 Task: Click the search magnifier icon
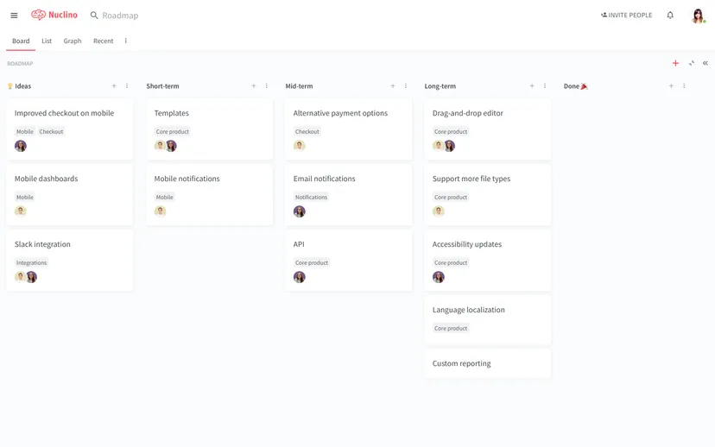point(94,16)
